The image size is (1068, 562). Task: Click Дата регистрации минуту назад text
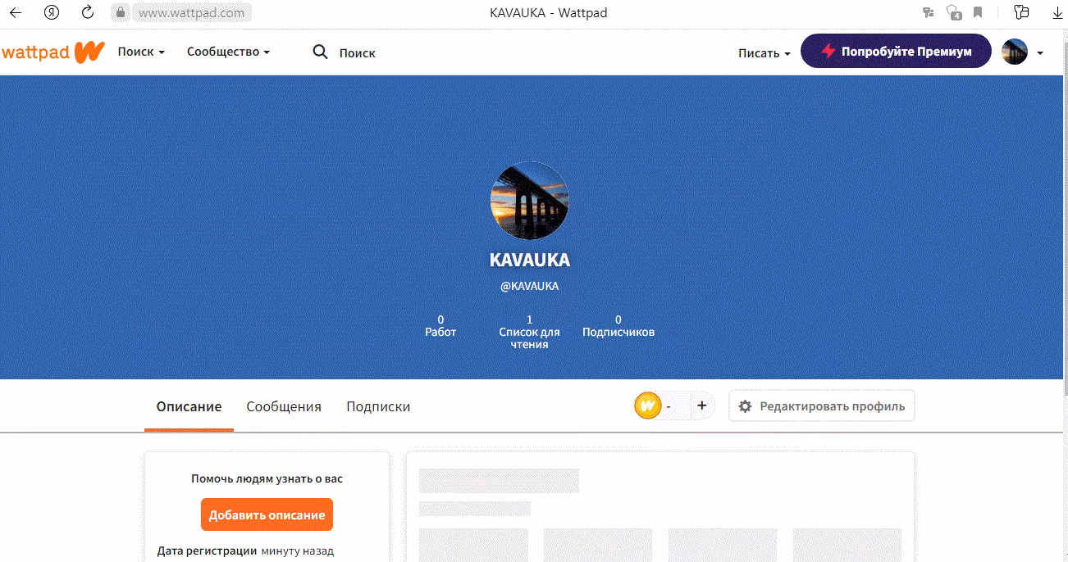(x=245, y=551)
